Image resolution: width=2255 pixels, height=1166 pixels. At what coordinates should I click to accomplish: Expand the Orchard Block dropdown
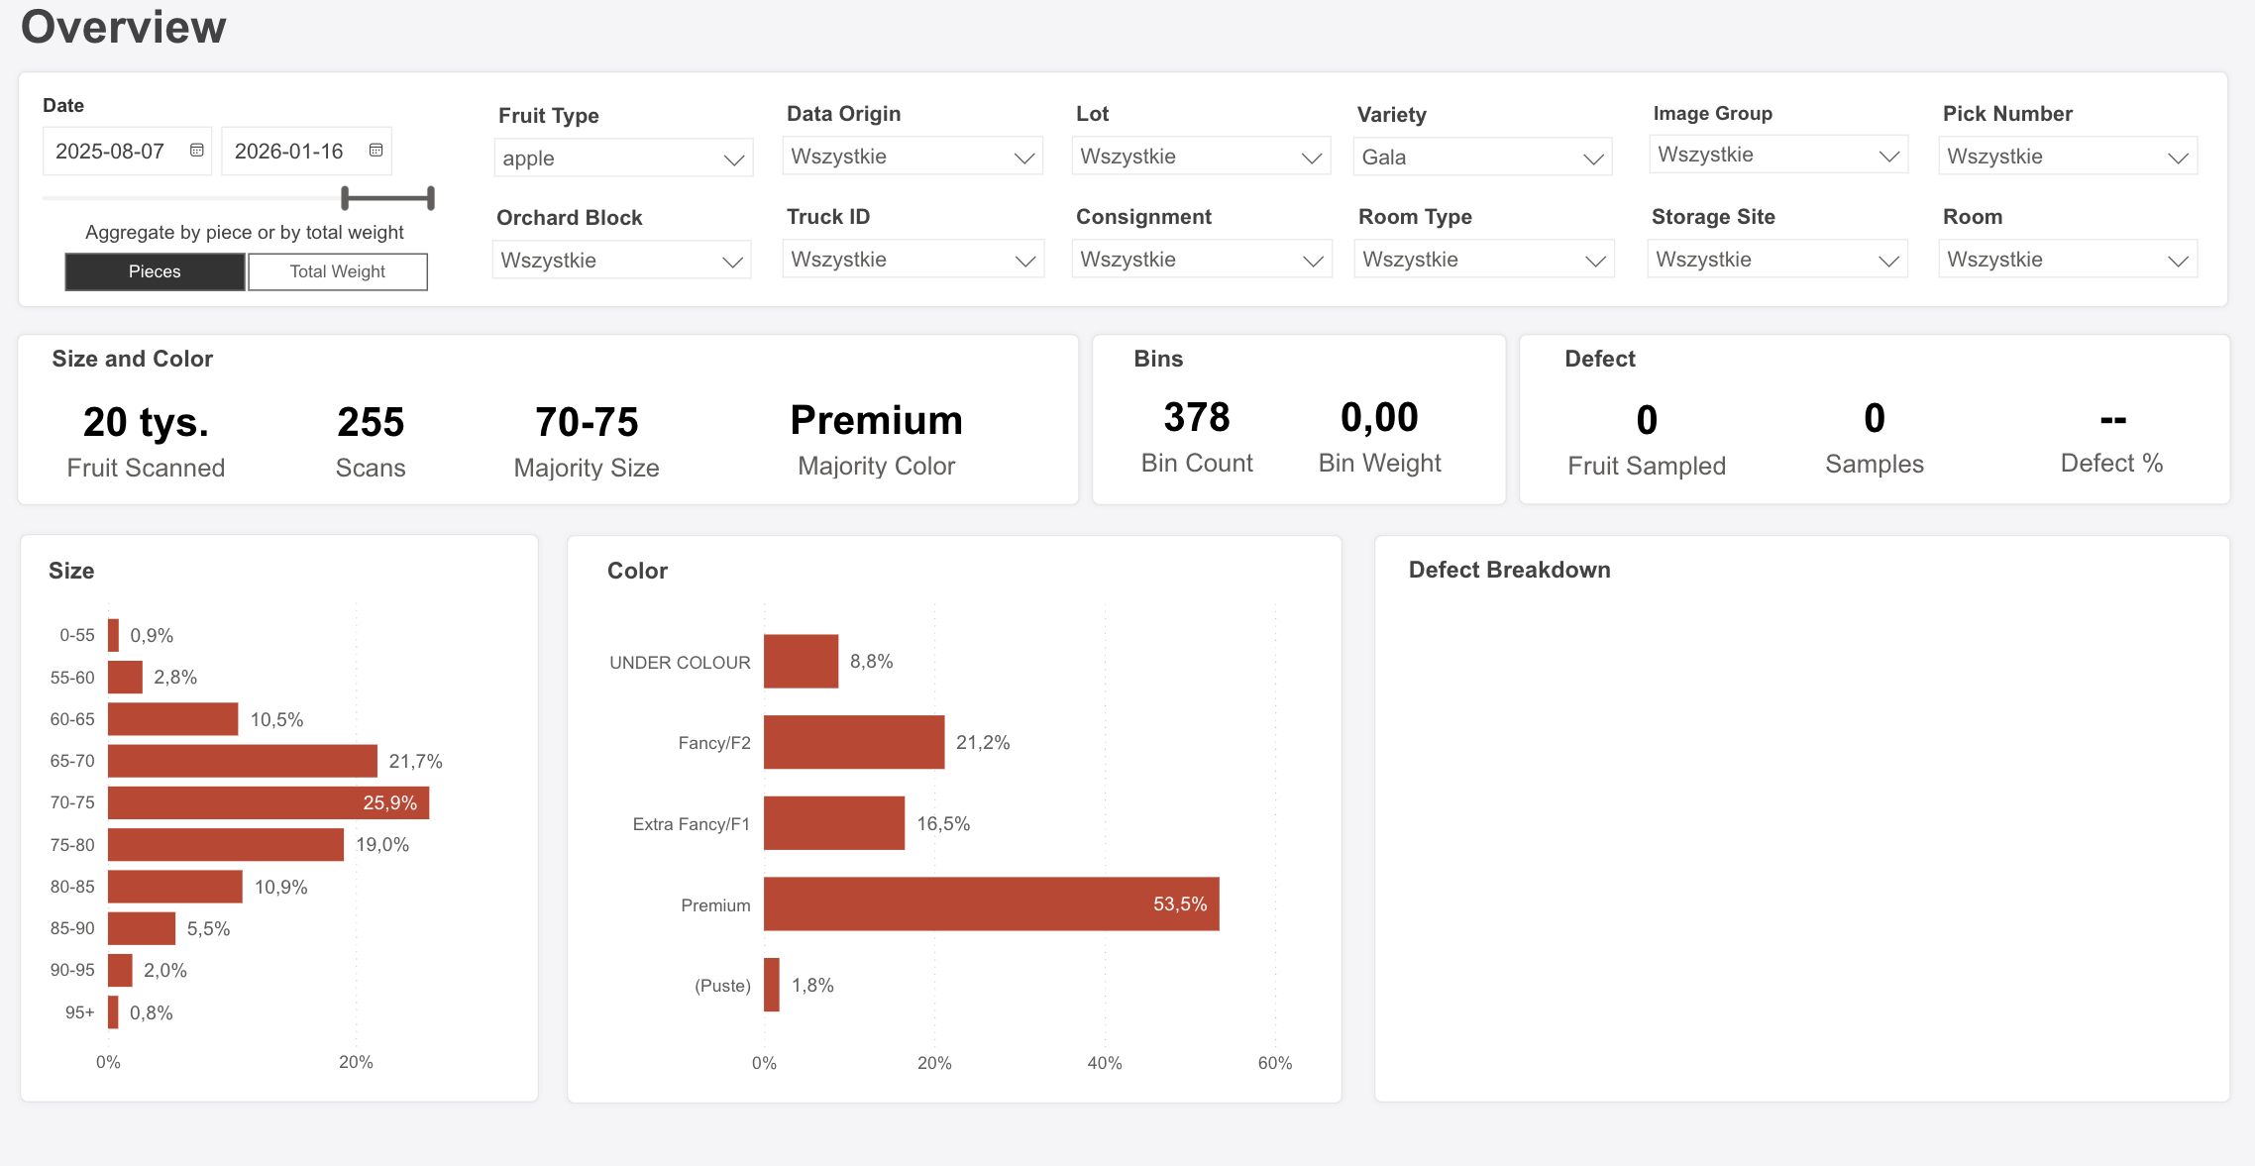pyautogui.click(x=621, y=261)
